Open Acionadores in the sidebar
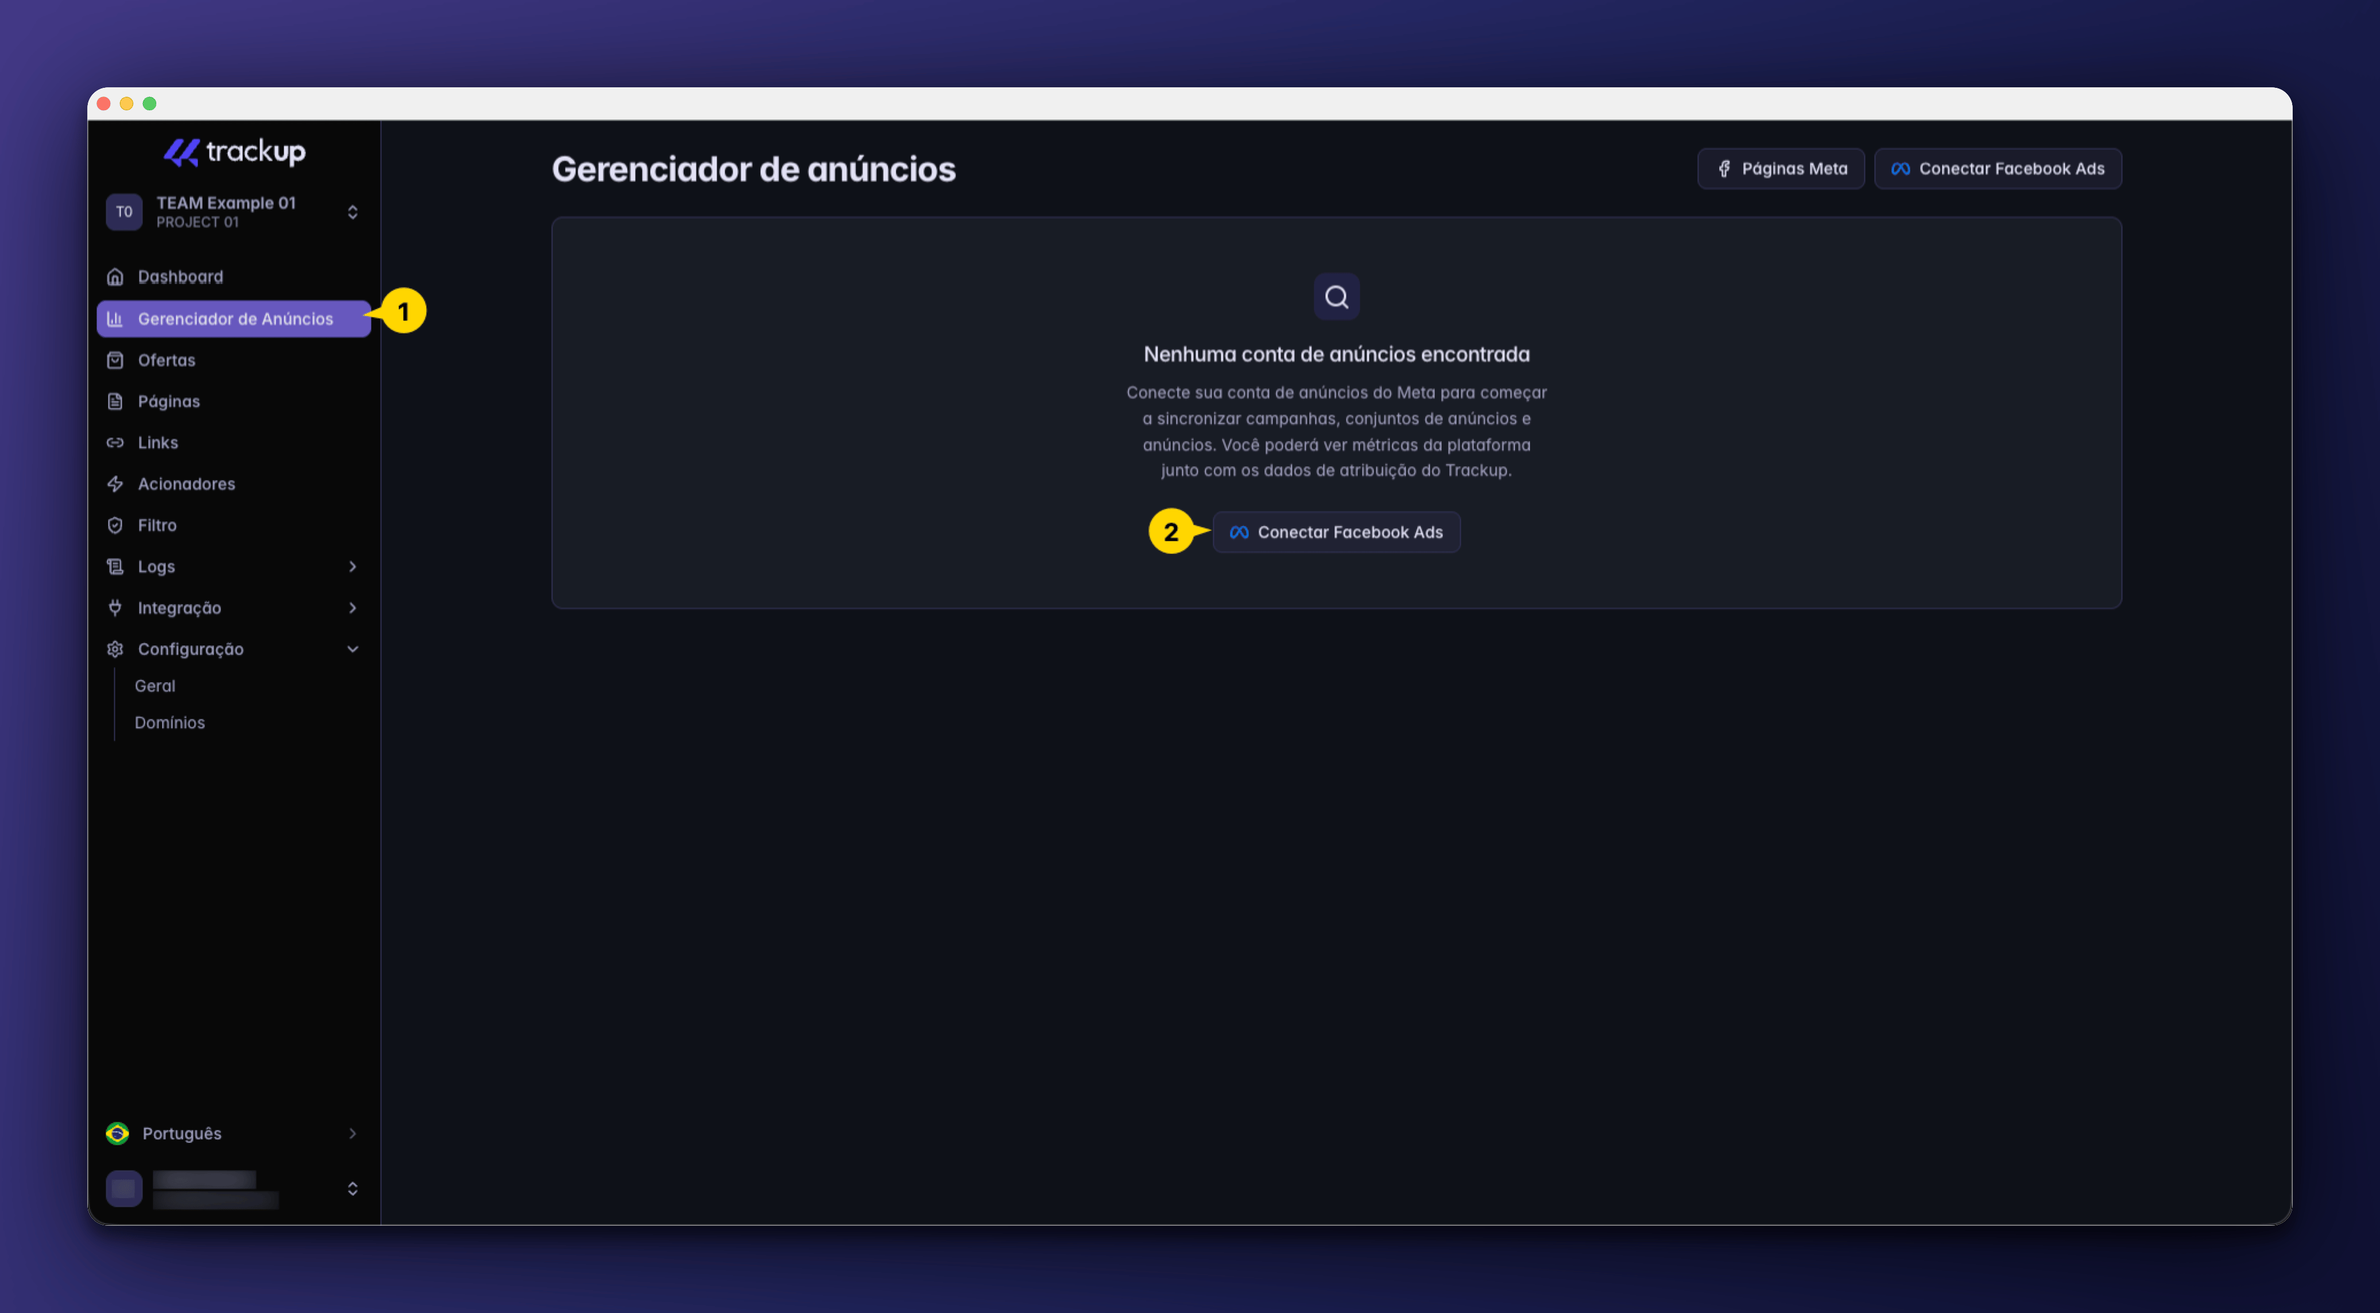2380x1313 pixels. pos(234,484)
